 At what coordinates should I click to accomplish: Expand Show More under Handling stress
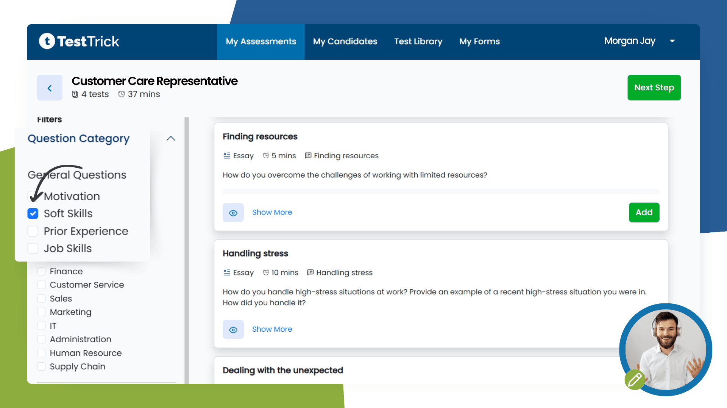tap(272, 329)
